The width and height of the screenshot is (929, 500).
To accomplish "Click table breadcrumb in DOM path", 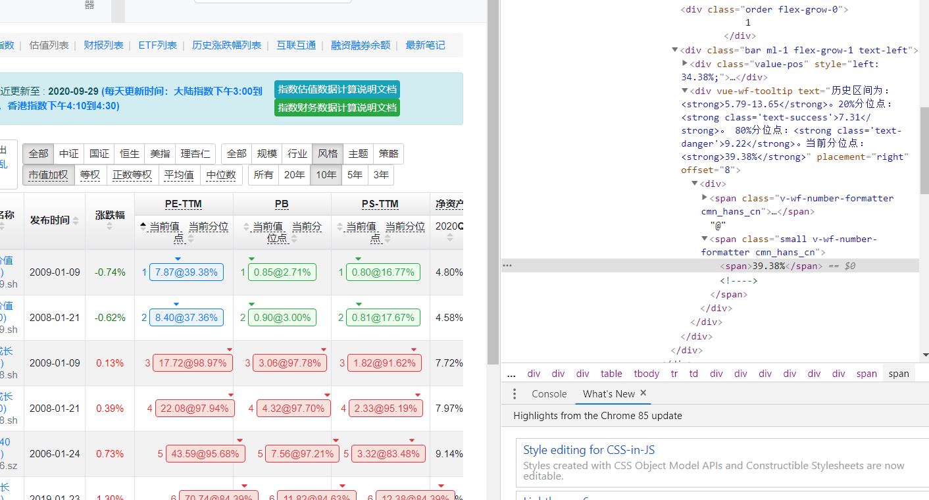I will (x=611, y=374).
